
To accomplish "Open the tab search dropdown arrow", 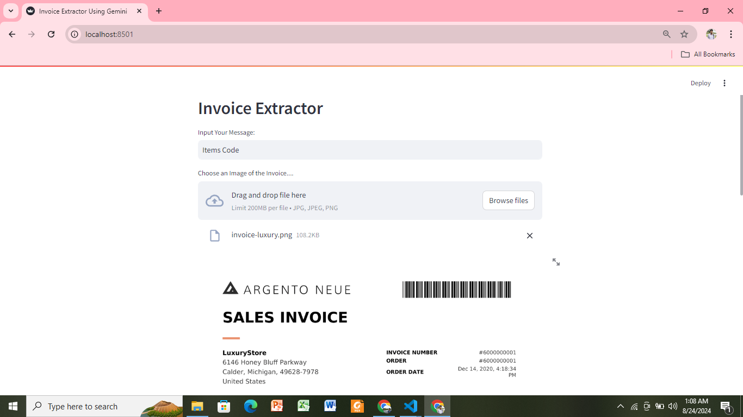I will tap(10, 11).
